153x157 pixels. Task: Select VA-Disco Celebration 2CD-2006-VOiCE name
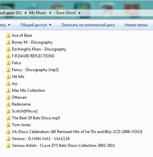click(77, 132)
